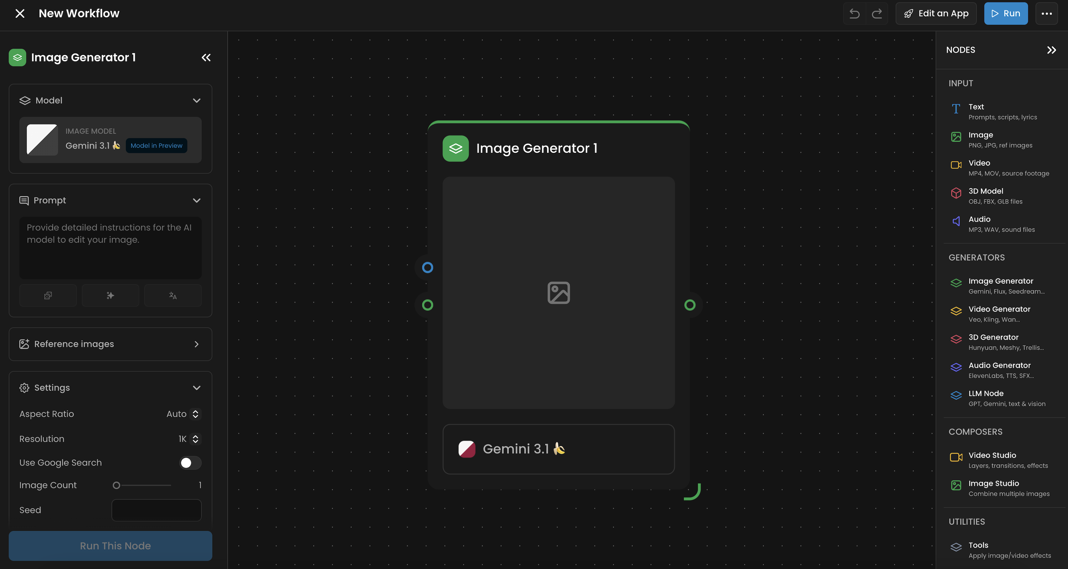
Task: Click the green node icon on canvas
Action: [x=456, y=148]
